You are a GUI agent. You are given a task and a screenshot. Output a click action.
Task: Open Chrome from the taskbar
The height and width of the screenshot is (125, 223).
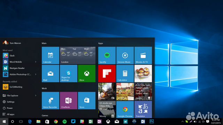point(56,122)
